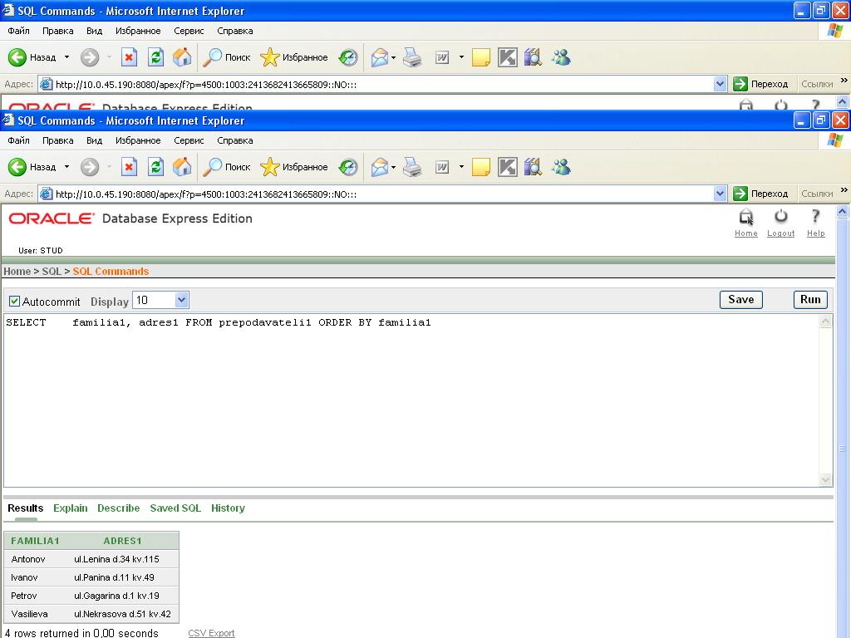
Task: Open Messenger people icon in front window toolbar
Action: point(561,167)
